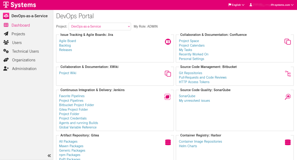Click the Jira issue tracking card icon
Viewport: 297px width, 160px height.
tap(168, 42)
